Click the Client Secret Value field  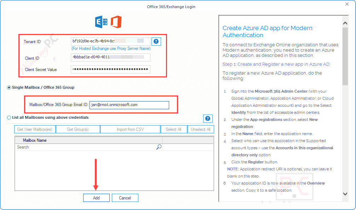(x=110, y=69)
